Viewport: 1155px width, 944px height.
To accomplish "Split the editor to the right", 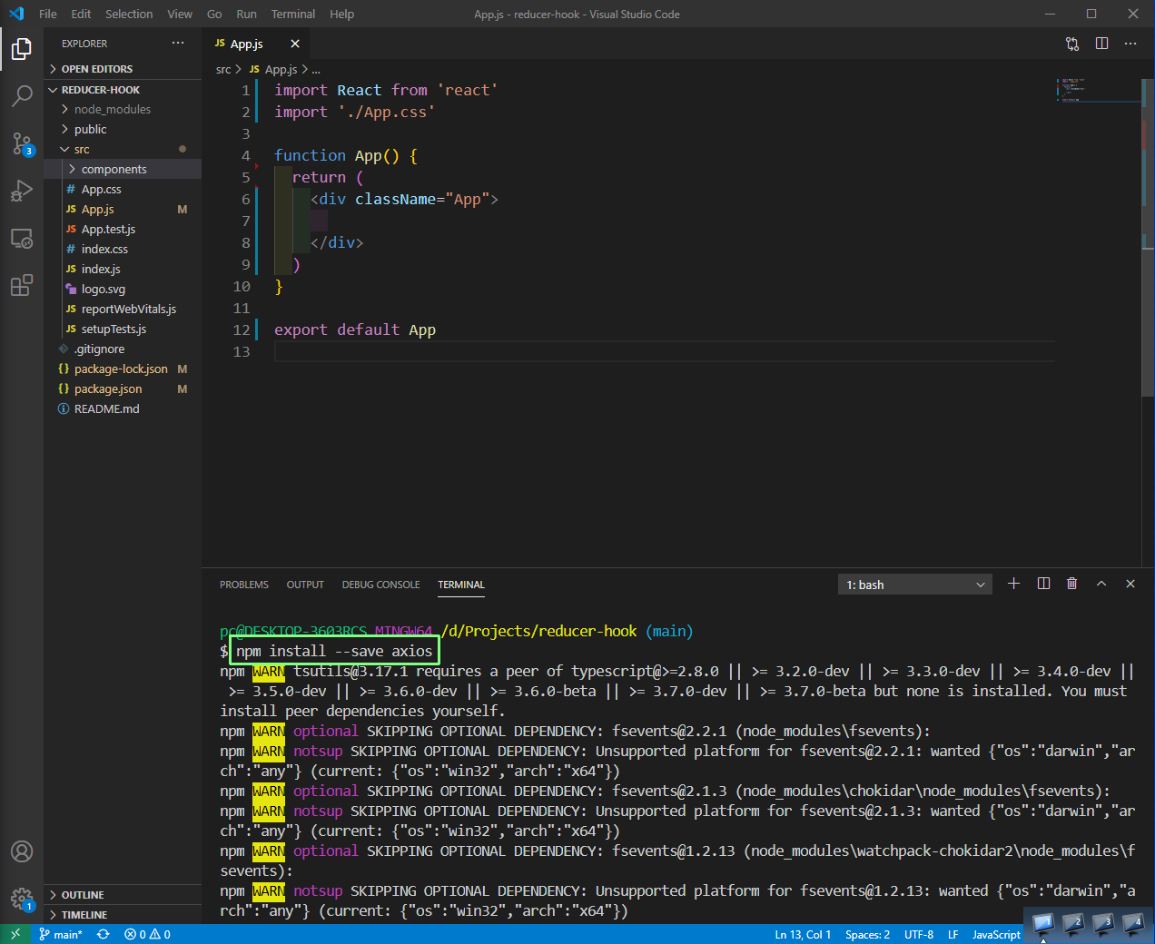I will tap(1101, 44).
